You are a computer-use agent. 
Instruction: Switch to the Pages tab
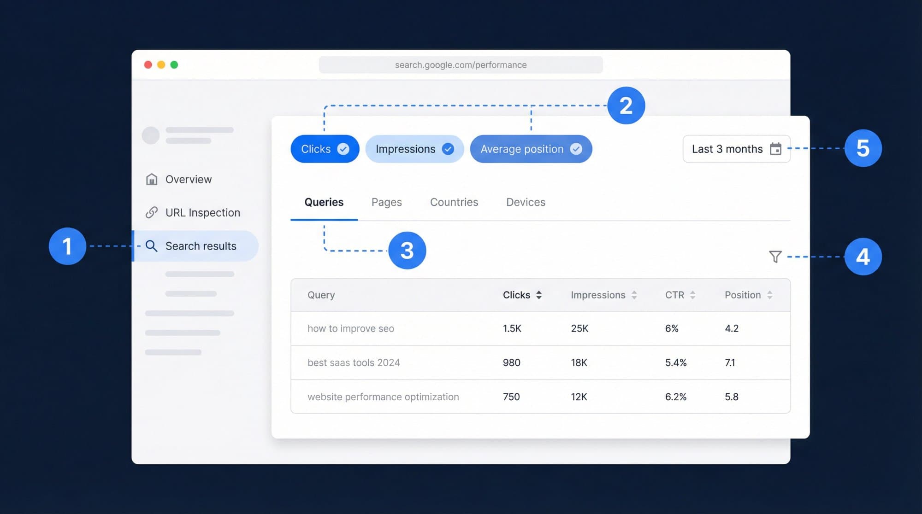386,202
